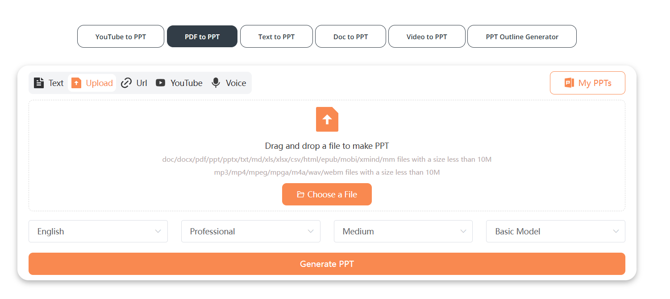Switch to the YouTube to PPT tab
The width and height of the screenshot is (670, 299).
point(121,36)
